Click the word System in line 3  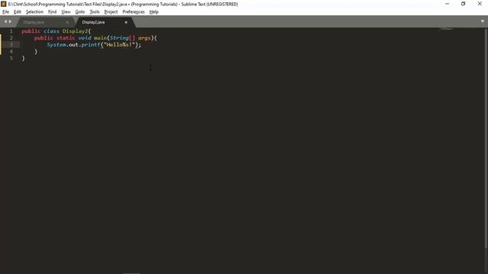pos(56,45)
